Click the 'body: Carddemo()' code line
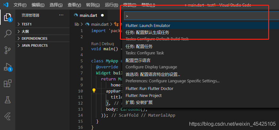The width and height of the screenshot is (279, 130). coord(127,109)
